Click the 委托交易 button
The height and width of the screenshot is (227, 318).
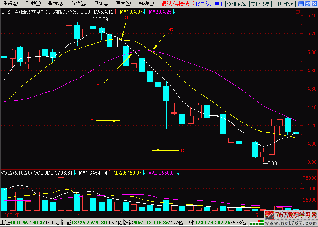pyautogui.click(x=260, y=4)
